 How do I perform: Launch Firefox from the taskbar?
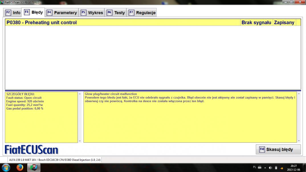click(x=20, y=167)
